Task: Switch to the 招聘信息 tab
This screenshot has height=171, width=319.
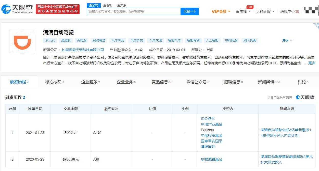Action: coord(233,82)
